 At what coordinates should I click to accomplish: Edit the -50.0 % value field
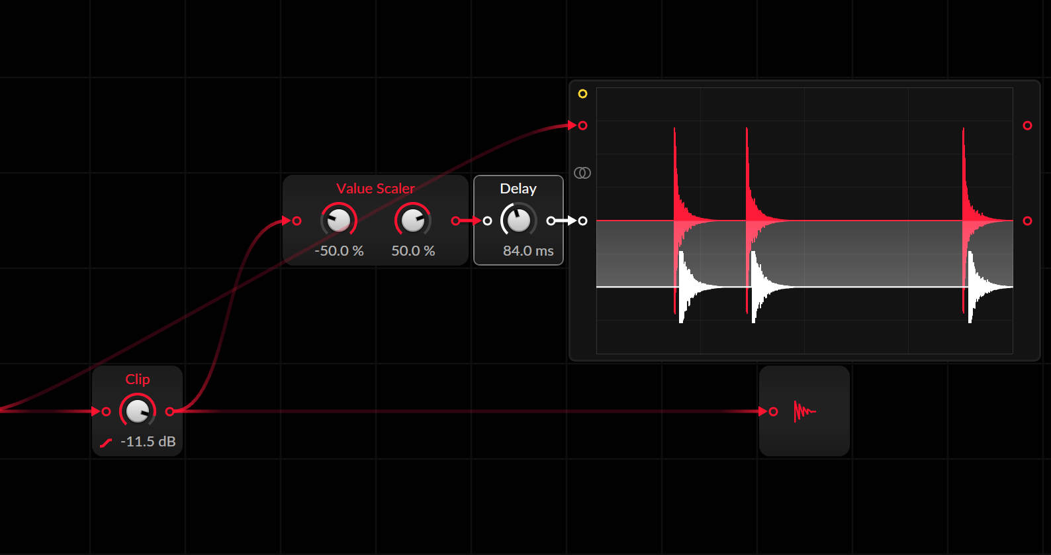click(x=339, y=251)
